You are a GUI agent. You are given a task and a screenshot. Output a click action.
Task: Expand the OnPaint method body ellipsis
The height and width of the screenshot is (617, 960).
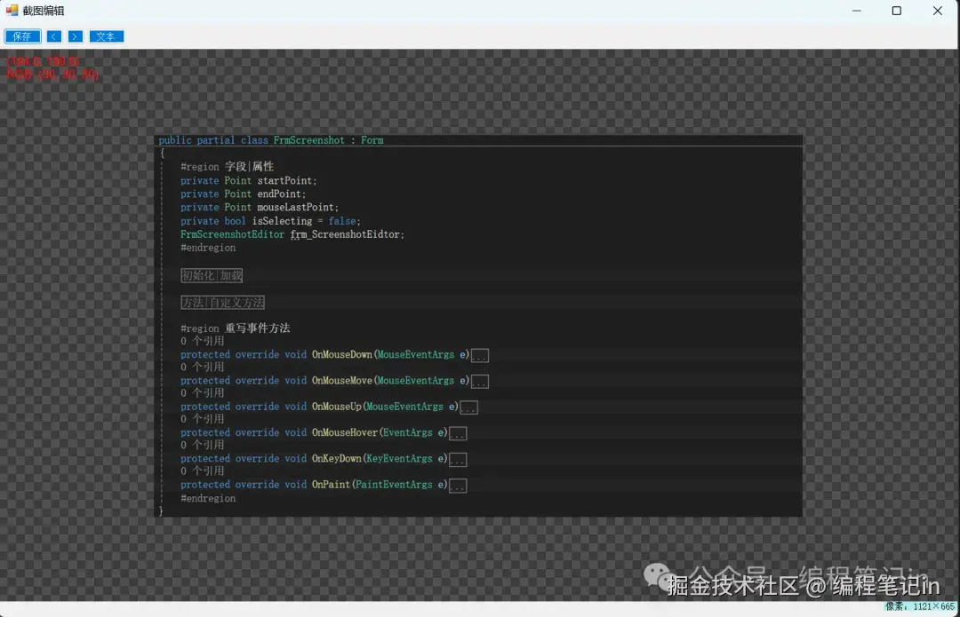click(458, 486)
